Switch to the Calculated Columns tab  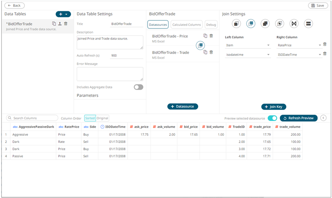tap(186, 25)
